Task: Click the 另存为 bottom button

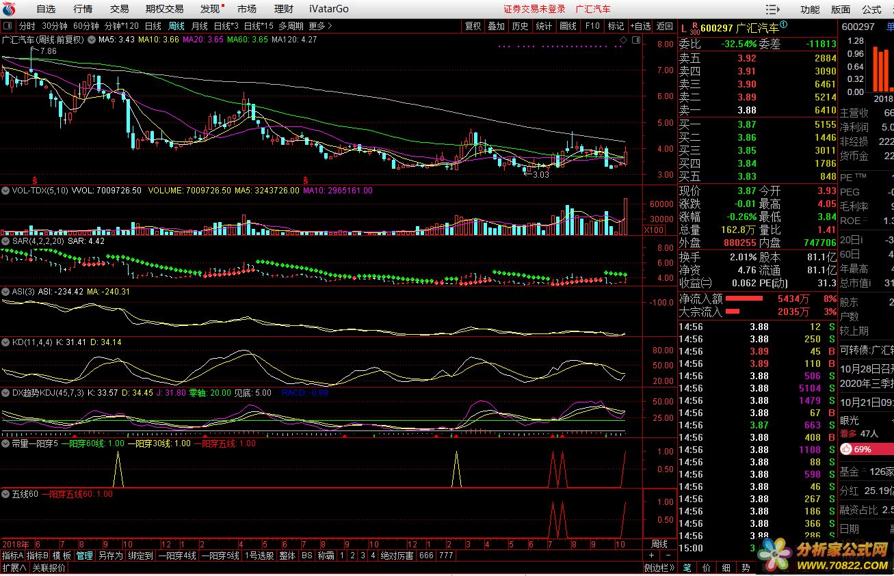Action: tap(110, 556)
